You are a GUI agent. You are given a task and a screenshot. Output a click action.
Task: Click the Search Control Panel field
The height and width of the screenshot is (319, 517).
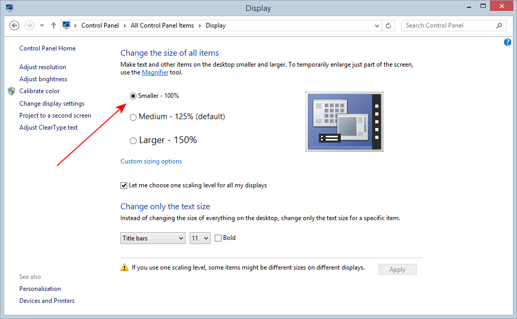[x=447, y=25]
